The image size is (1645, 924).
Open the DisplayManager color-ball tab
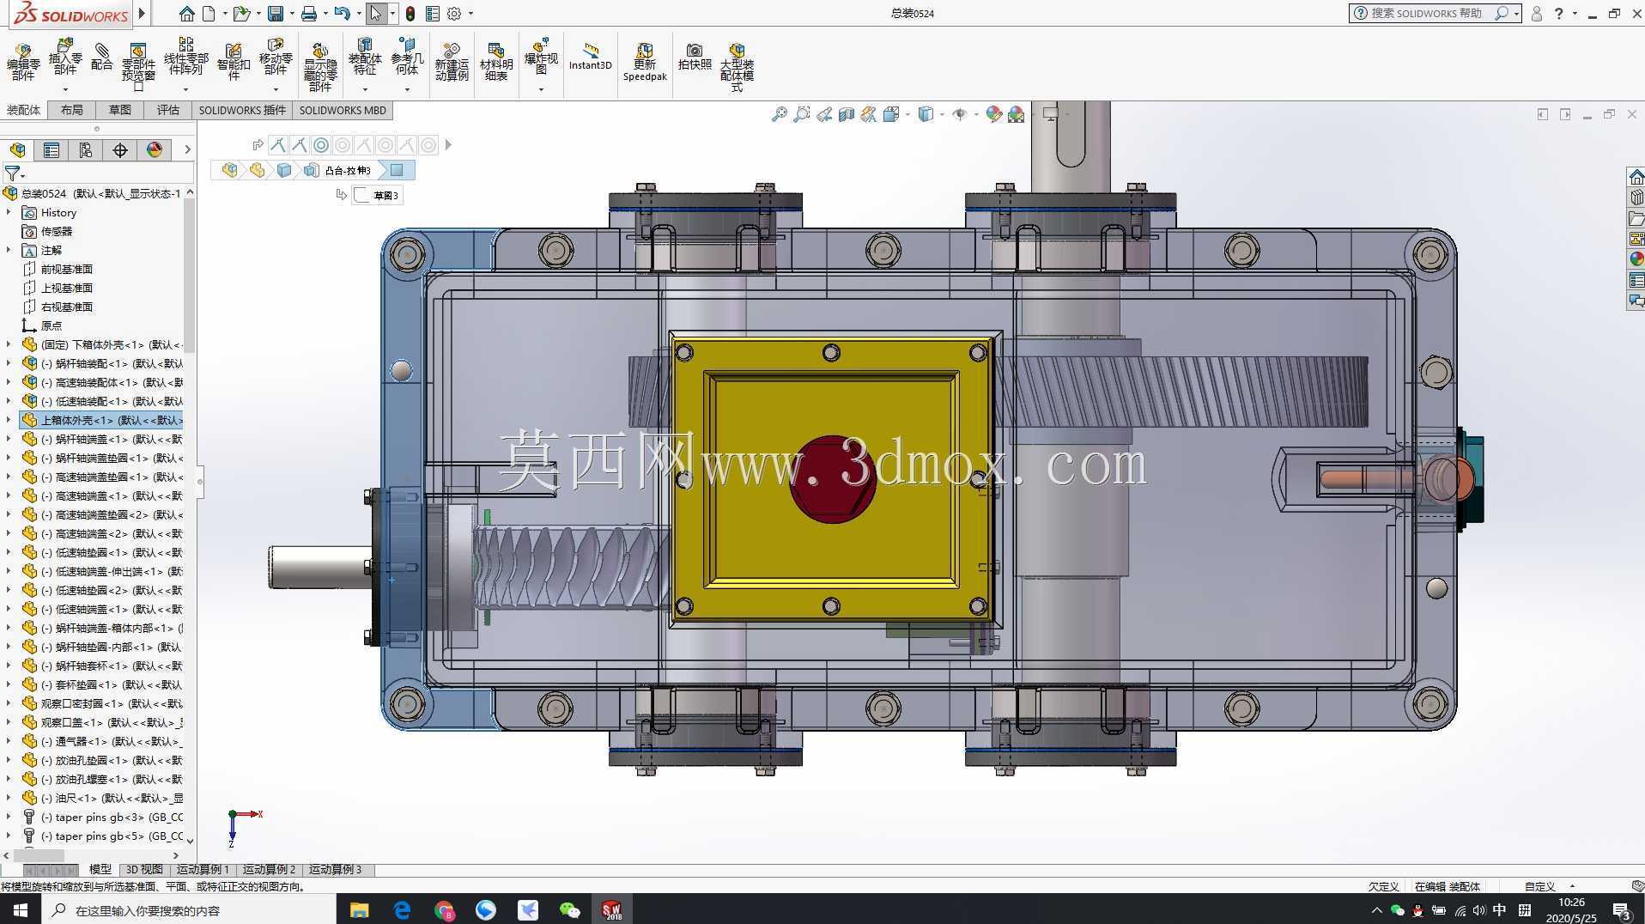pos(155,150)
